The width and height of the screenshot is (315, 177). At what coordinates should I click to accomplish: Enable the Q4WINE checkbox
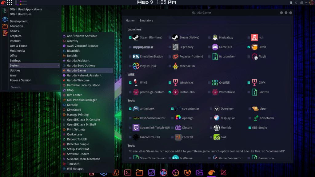pos(209,83)
